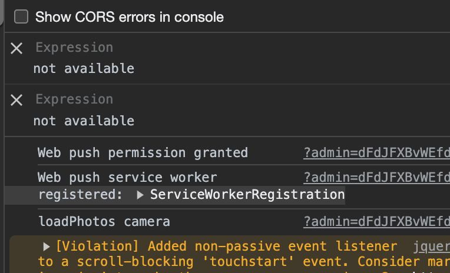The image size is (450, 273).
Task: Click the 'loadPhotos camera' log message
Action: tap(104, 222)
